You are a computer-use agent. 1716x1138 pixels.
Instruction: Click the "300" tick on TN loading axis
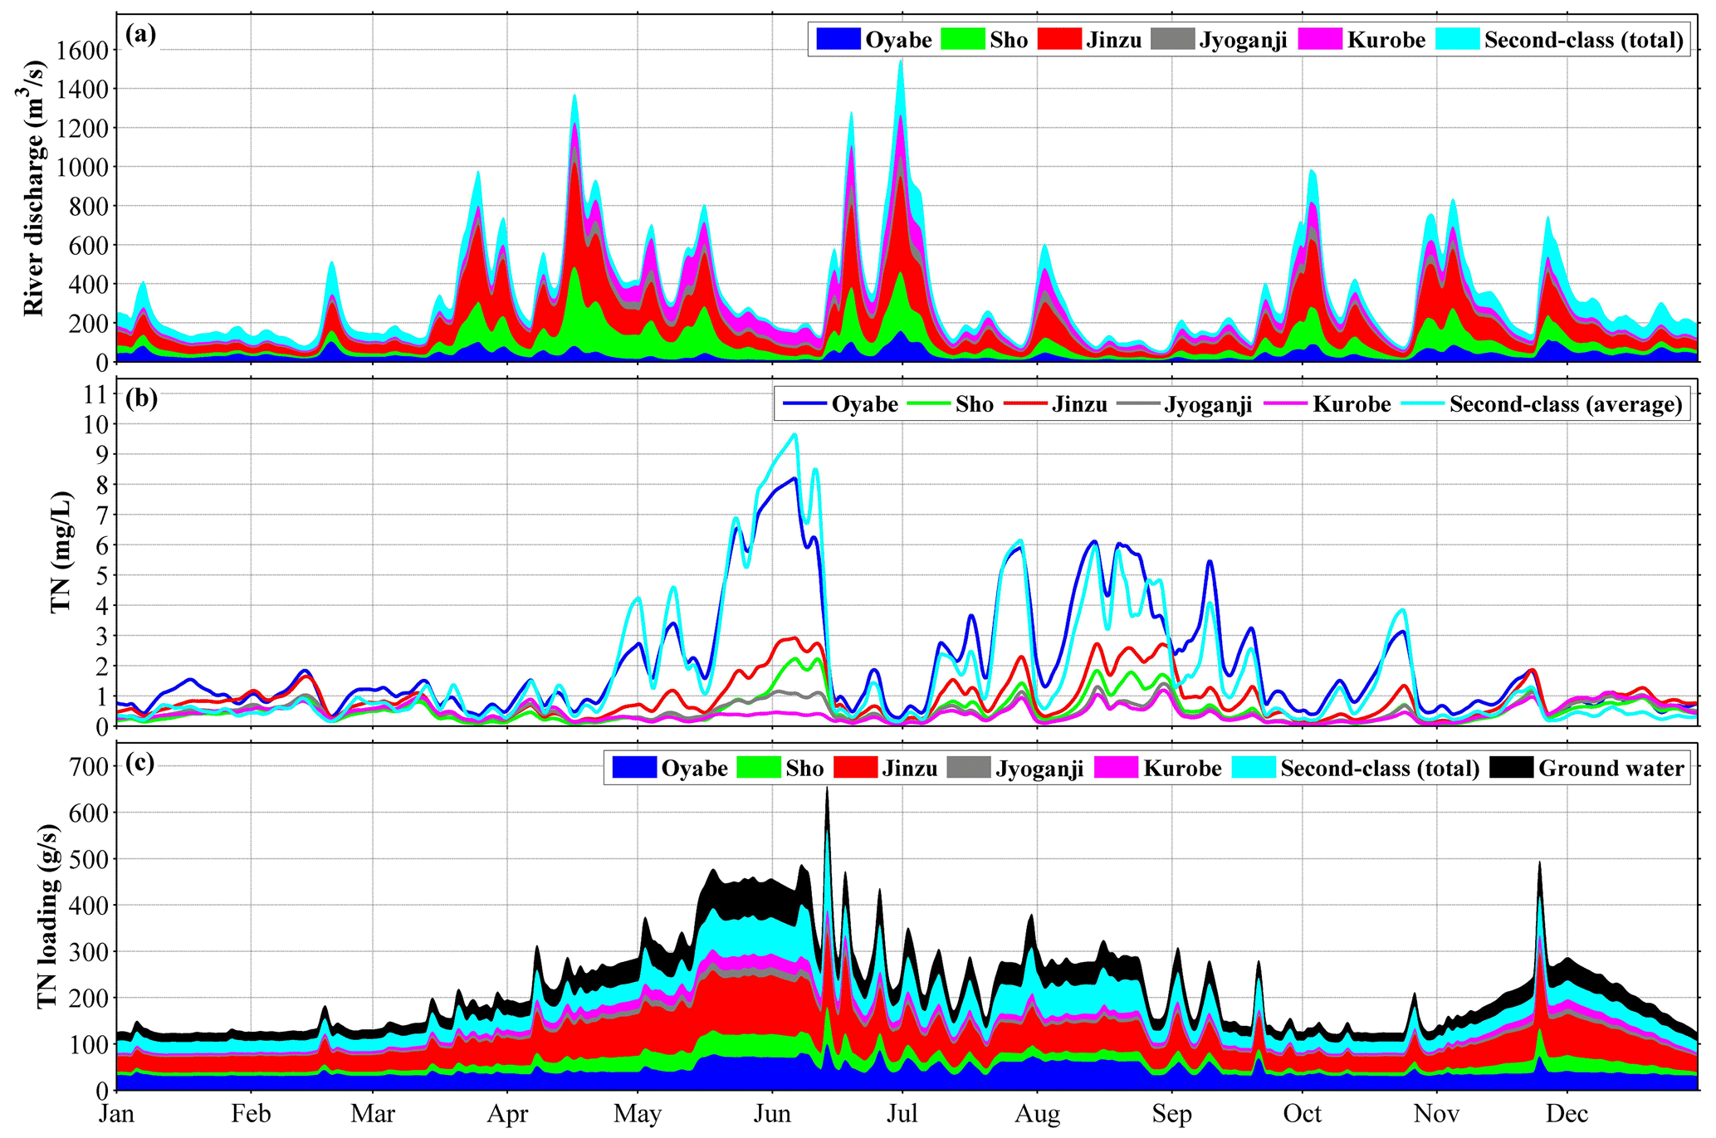(x=90, y=951)
